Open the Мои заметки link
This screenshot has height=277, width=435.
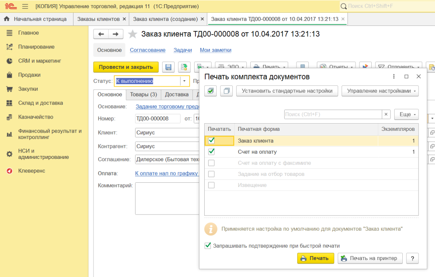coord(215,50)
